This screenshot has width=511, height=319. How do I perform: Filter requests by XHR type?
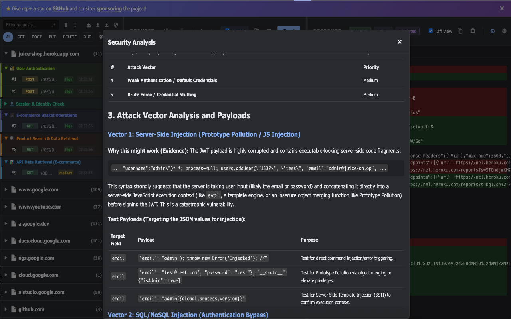point(87,37)
